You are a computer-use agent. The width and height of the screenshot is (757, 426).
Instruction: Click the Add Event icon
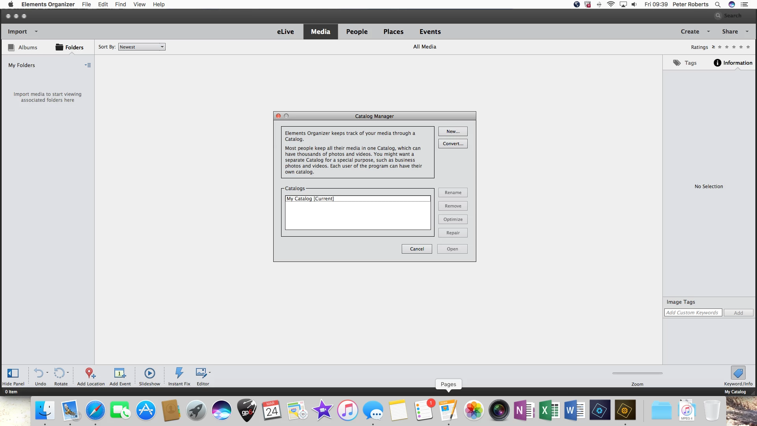point(120,373)
